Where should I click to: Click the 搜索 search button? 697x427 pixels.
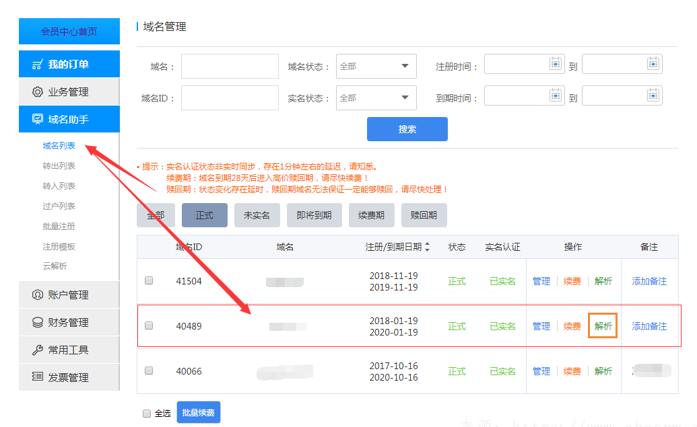point(407,129)
